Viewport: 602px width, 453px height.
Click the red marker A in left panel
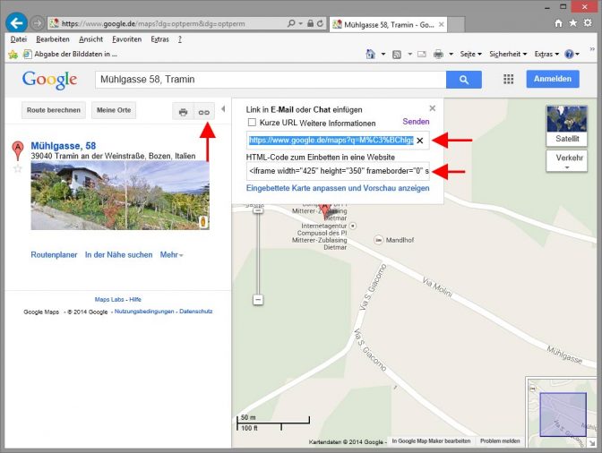tap(18, 150)
